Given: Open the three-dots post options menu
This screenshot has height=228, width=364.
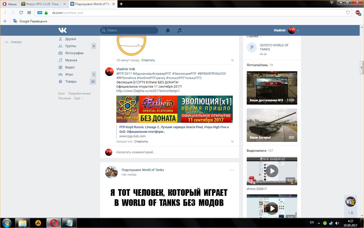Looking at the screenshot, I should pyautogui.click(x=232, y=170).
